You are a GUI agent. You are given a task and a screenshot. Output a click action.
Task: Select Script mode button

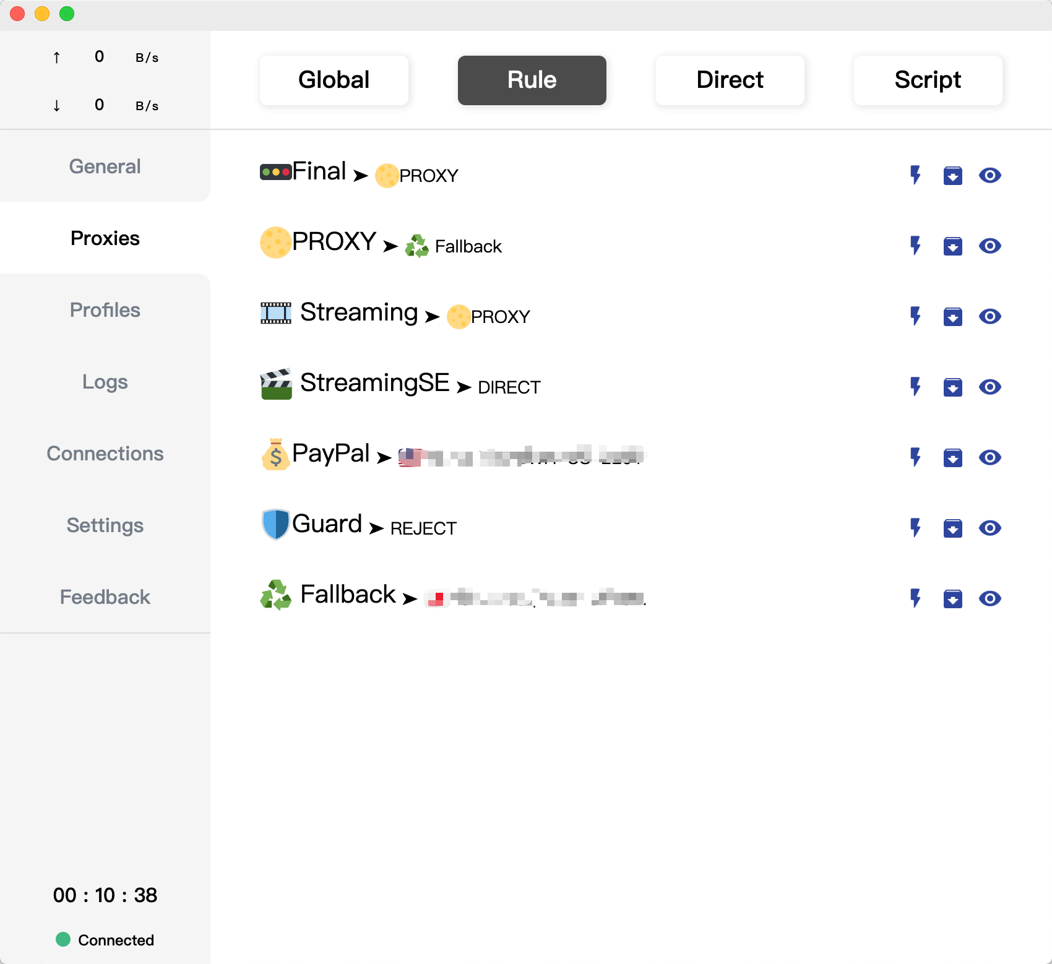(x=928, y=80)
